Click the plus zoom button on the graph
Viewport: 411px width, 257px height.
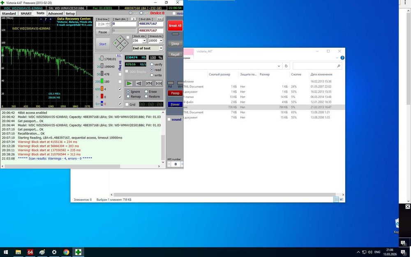[50, 19]
